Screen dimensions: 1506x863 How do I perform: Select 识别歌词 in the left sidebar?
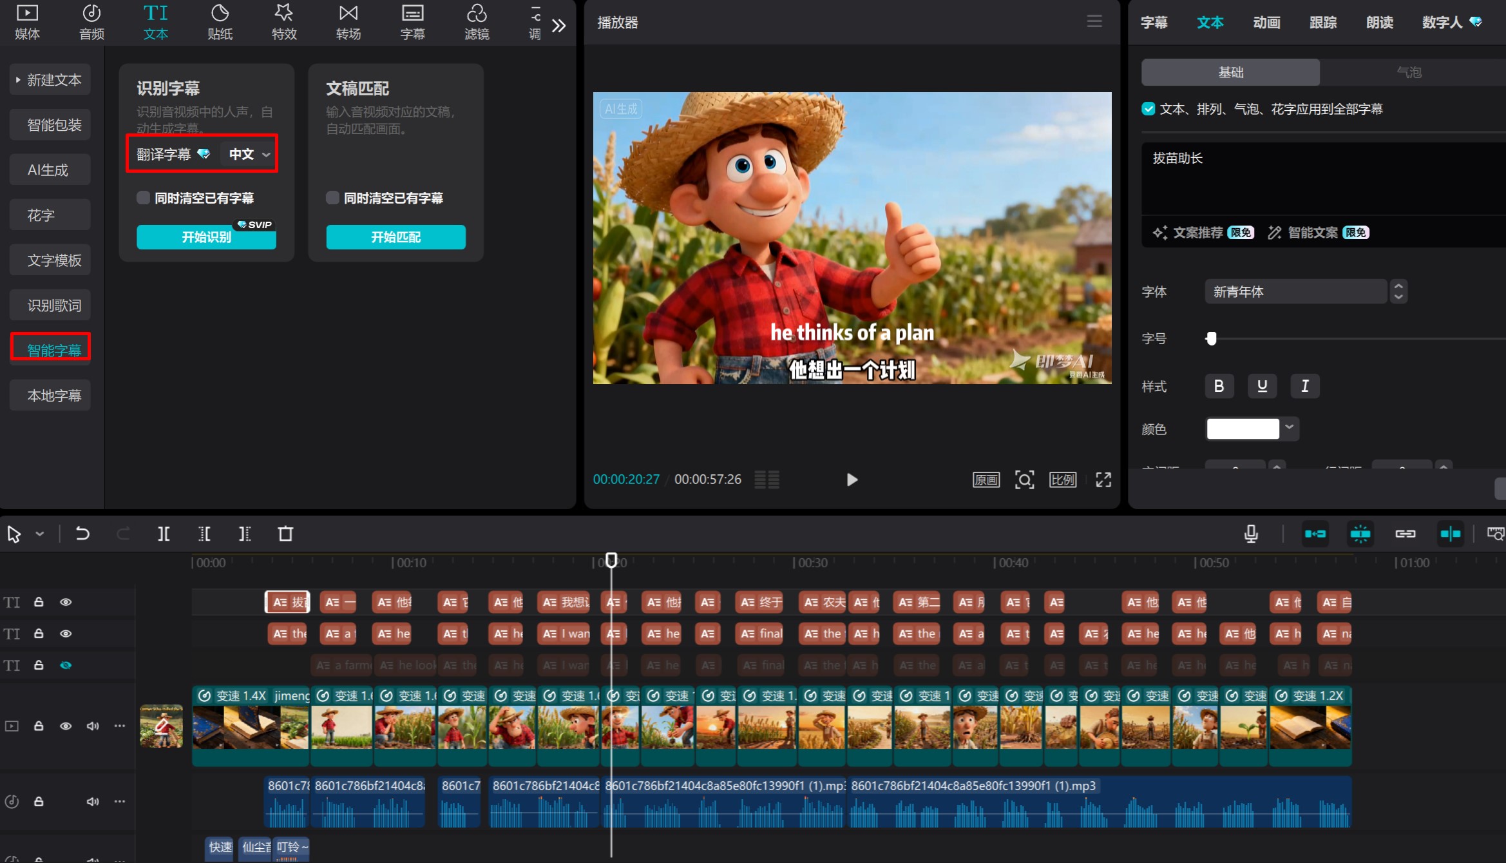[x=53, y=305]
